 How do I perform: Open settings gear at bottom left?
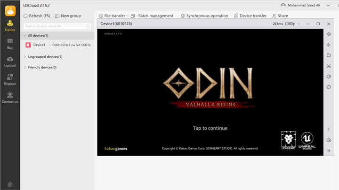pos(10,185)
